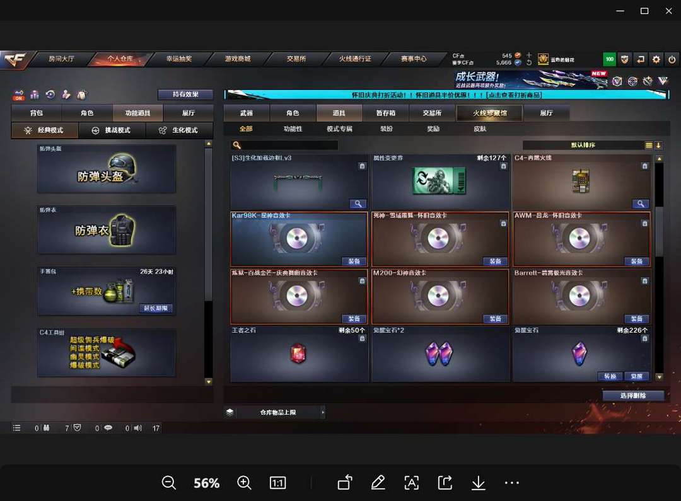Open the 火线珍藏馆 tab
Screen dimensions: 681x501
tap(489, 113)
